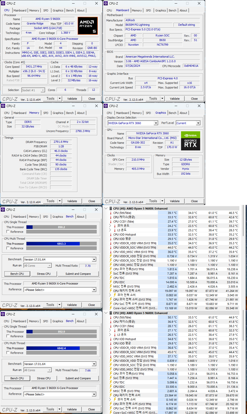Collapse the CPU [#0] sensor group above the 39.1 °C row

[x=106, y=208]
